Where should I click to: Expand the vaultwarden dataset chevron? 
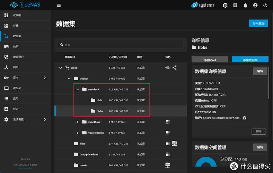[78, 133]
